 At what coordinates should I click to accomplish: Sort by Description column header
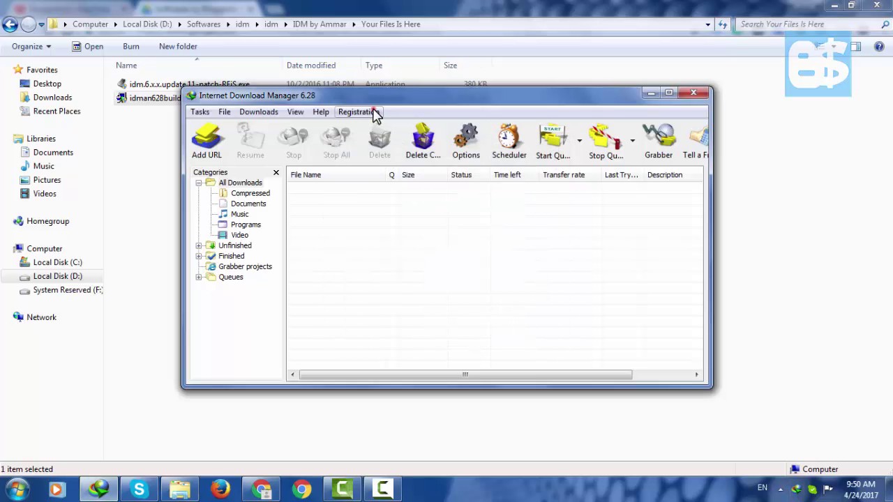tap(673, 175)
